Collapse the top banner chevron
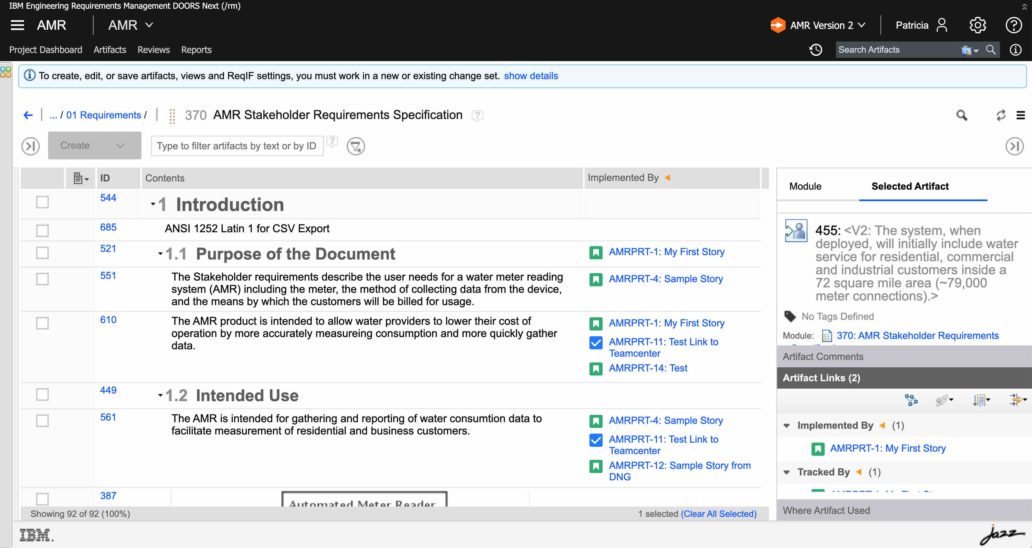Screen dimensions: 1032x548 (x=1024, y=6)
